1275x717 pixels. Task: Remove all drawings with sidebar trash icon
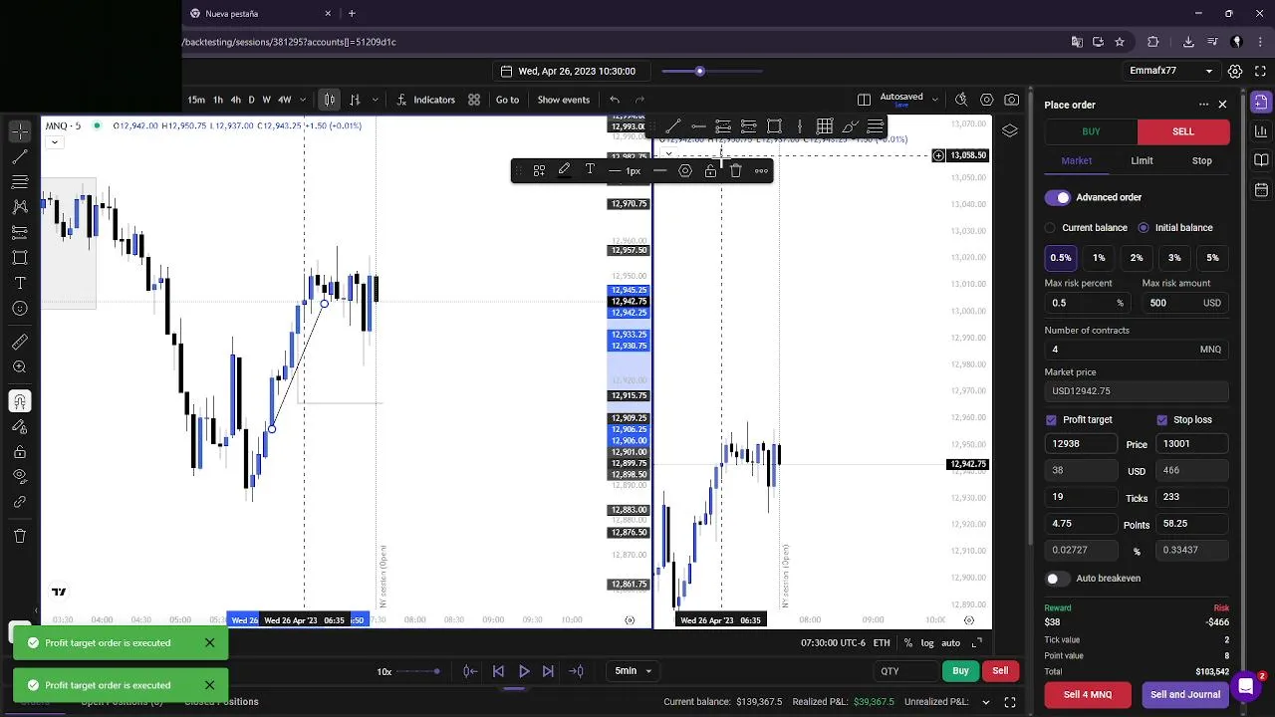click(20, 536)
